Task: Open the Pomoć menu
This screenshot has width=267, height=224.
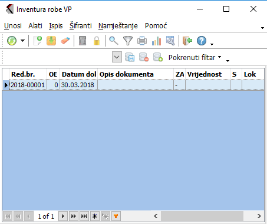Action: pyautogui.click(x=156, y=26)
